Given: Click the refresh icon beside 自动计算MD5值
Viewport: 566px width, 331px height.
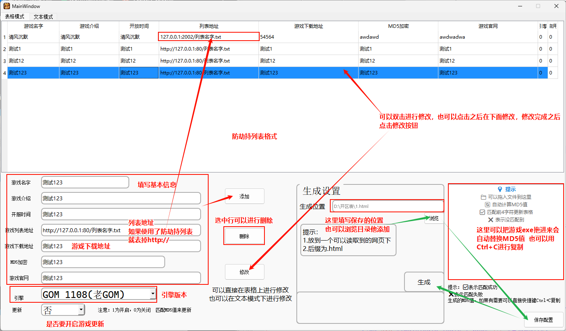Looking at the screenshot, I should click(487, 204).
